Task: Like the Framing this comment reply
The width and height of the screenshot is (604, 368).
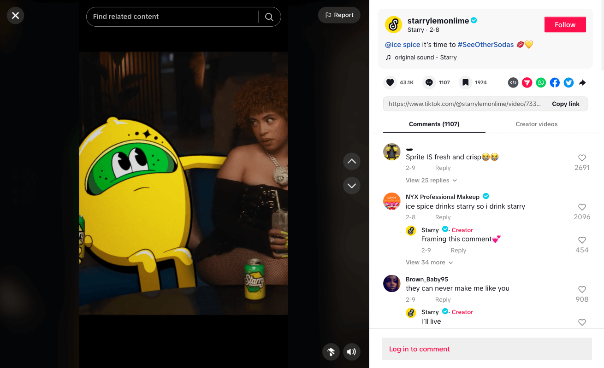Action: point(582,240)
